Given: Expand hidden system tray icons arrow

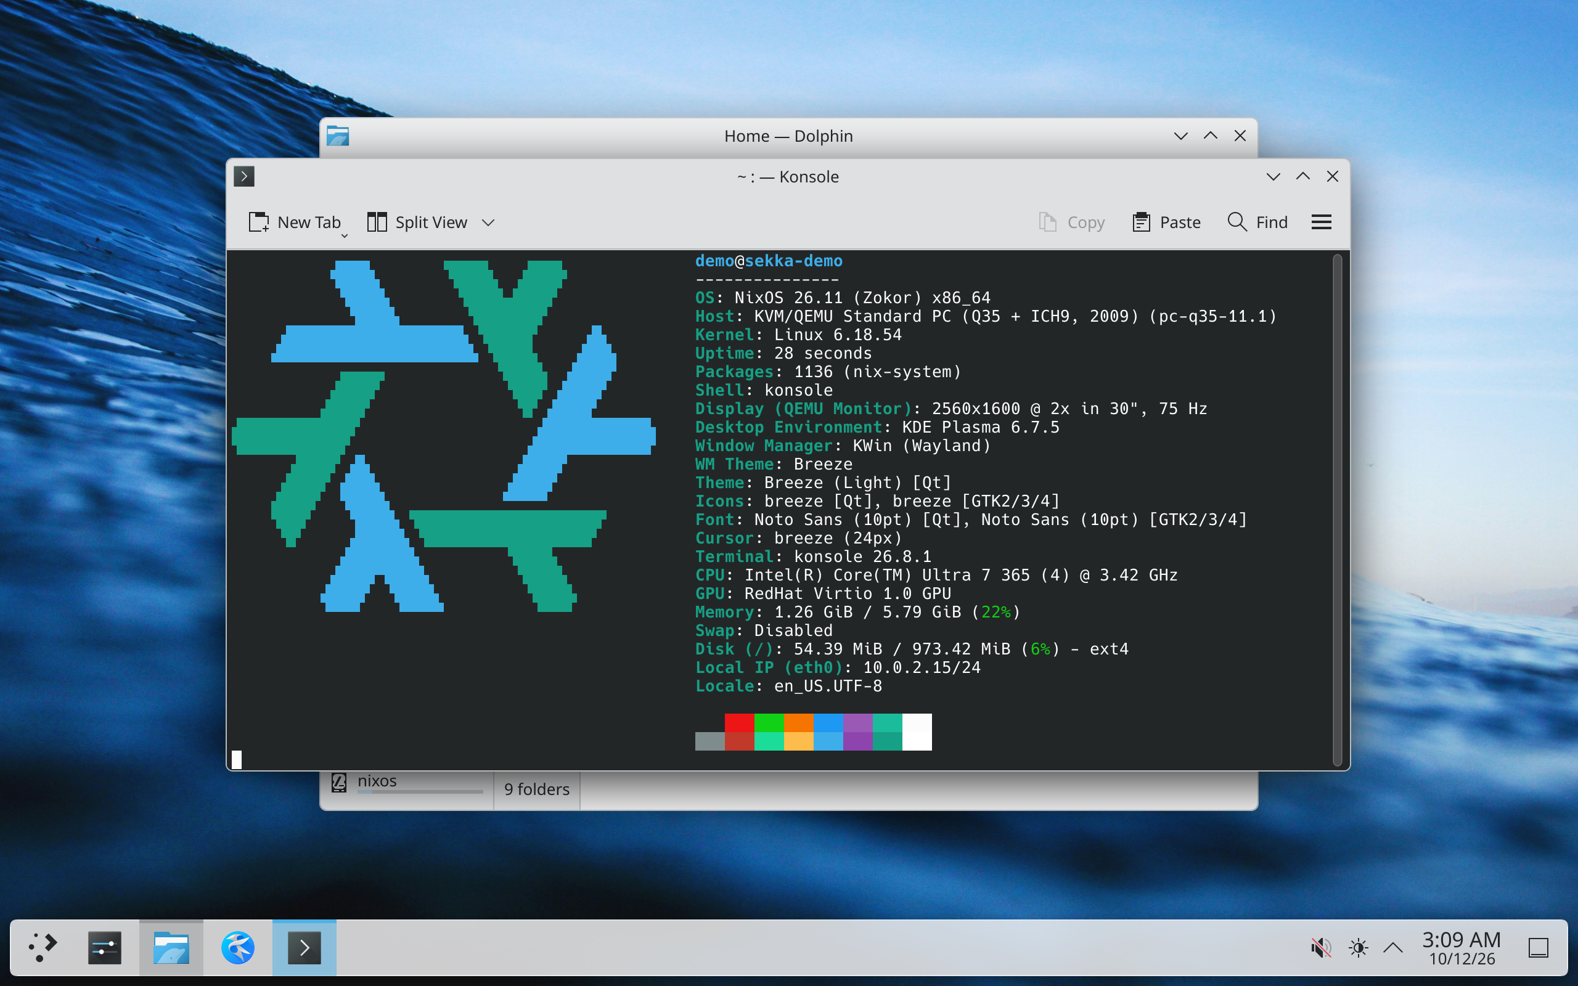Looking at the screenshot, I should [x=1393, y=948].
